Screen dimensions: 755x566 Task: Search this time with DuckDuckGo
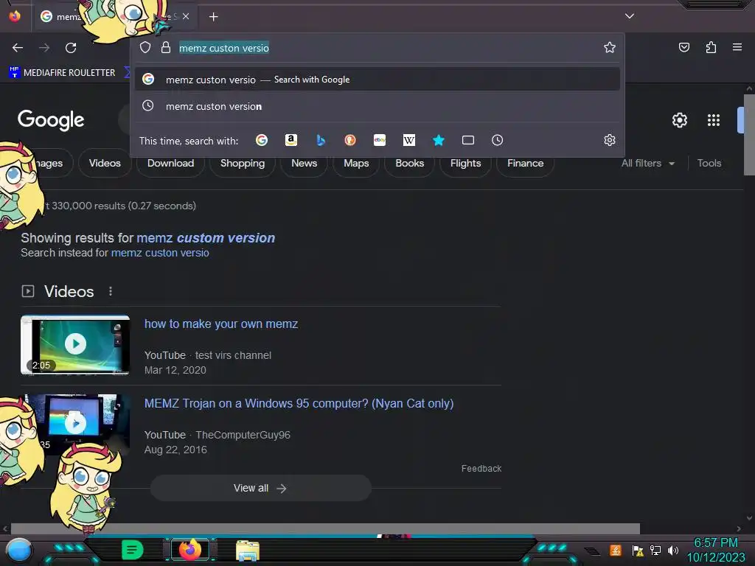pyautogui.click(x=350, y=140)
